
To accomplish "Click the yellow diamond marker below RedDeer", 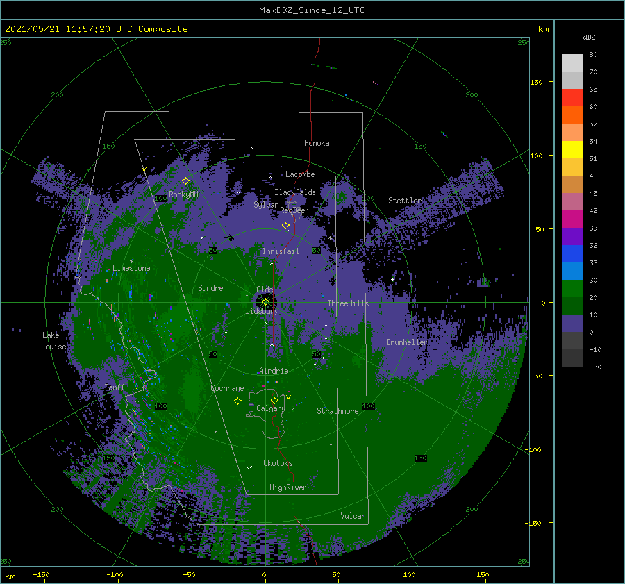I will click(286, 226).
